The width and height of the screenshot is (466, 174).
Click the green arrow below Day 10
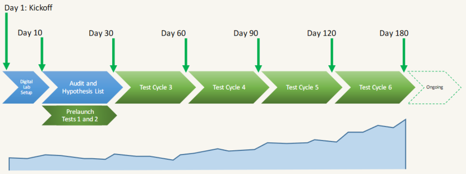[42, 54]
